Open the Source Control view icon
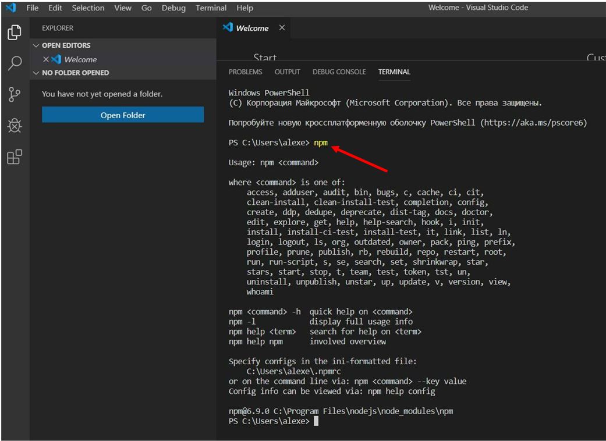 (15, 95)
